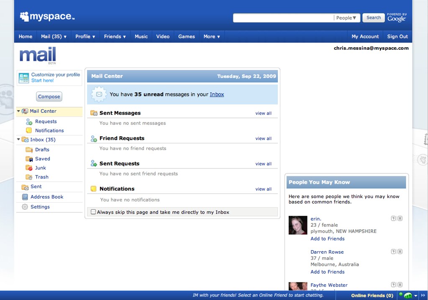Viewport: 428px width, 300px height.
Task: Dismiss erin. suggestion with the X toggle
Action: pyautogui.click(x=400, y=218)
